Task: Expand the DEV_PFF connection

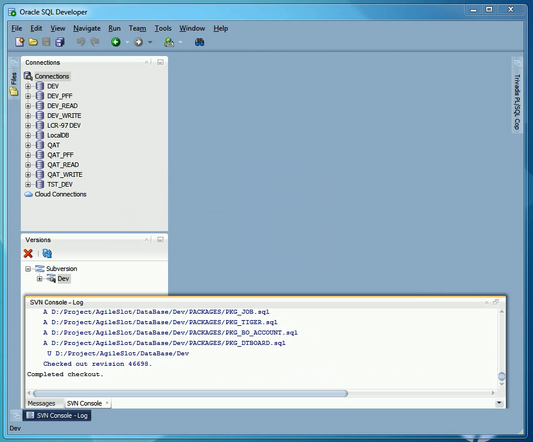Action: point(28,96)
